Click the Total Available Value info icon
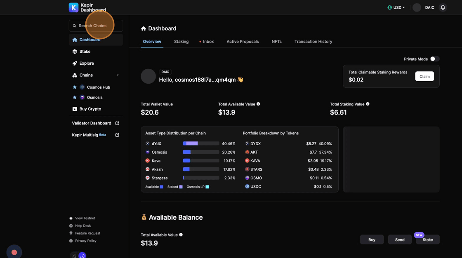This screenshot has width=462, height=258. coord(258,104)
